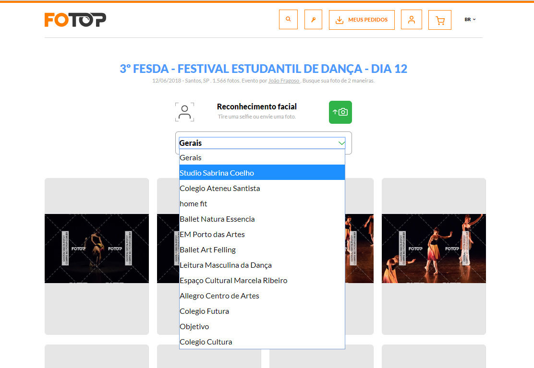Select Studio Sabrina Coelho option
The height and width of the screenshot is (368, 534).
(x=262, y=173)
